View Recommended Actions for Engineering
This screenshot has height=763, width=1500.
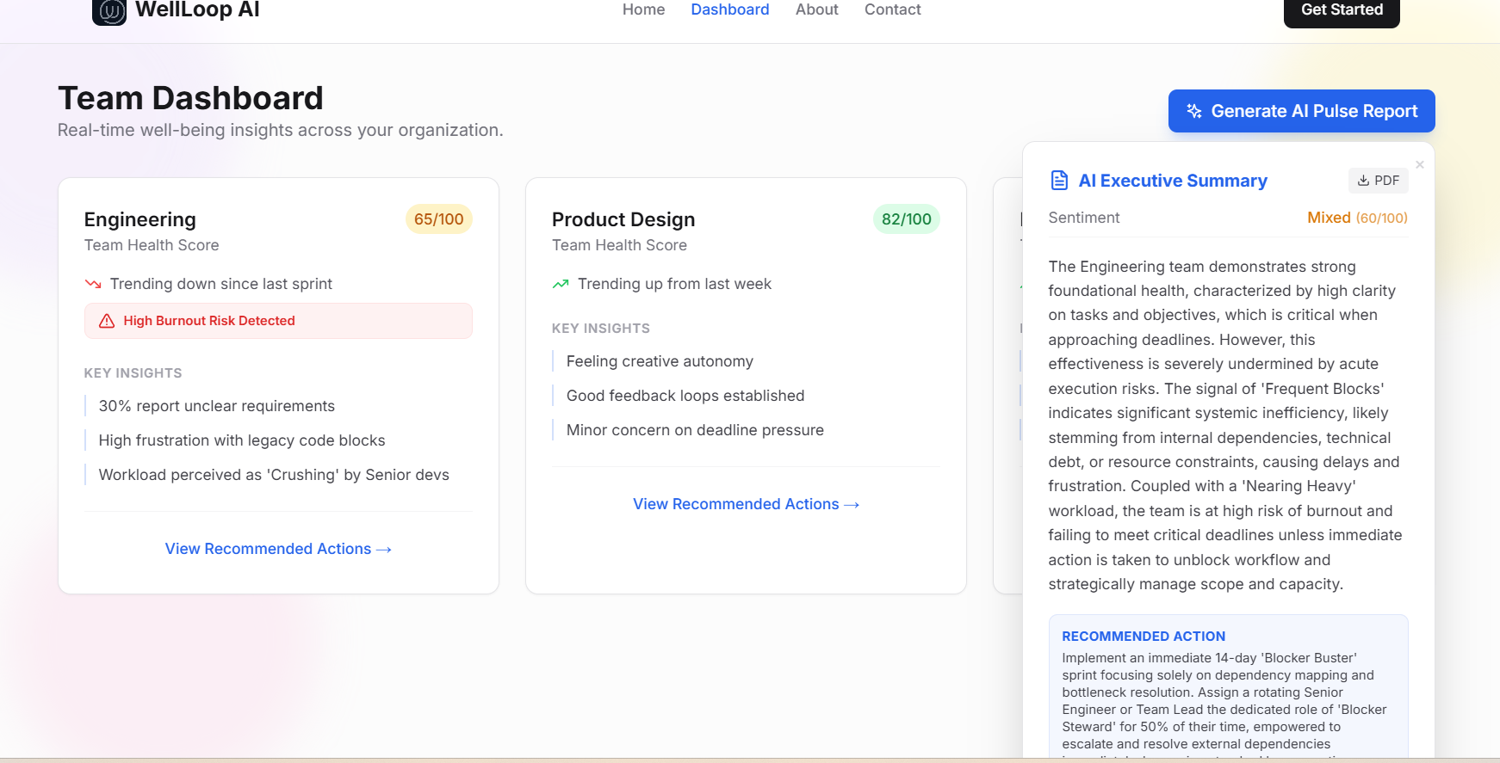tap(278, 549)
